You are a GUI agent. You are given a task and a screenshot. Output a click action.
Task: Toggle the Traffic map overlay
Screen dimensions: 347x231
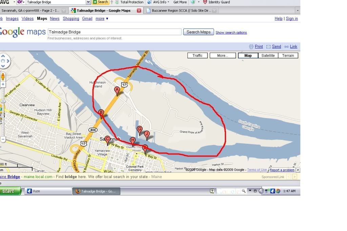197,56
